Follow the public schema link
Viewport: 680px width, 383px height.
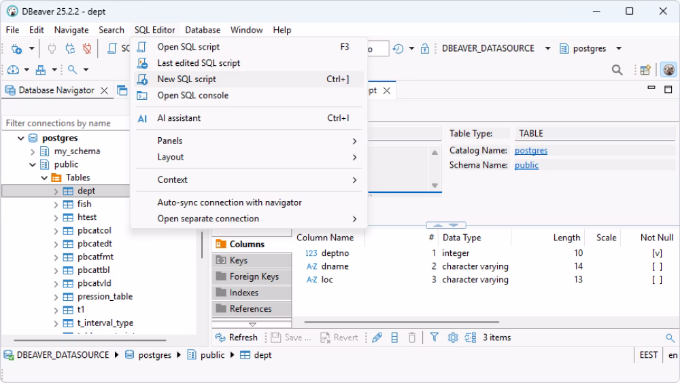[x=526, y=165]
